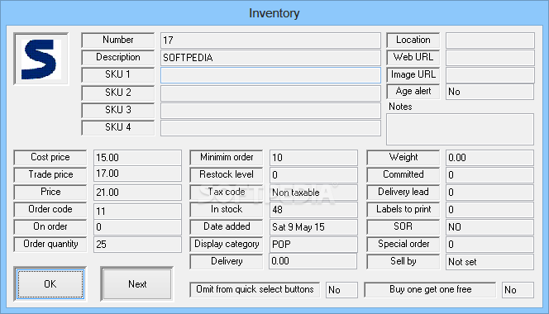Image resolution: width=549 pixels, height=314 pixels.
Task: Click the Restock level label button
Action: click(227, 174)
